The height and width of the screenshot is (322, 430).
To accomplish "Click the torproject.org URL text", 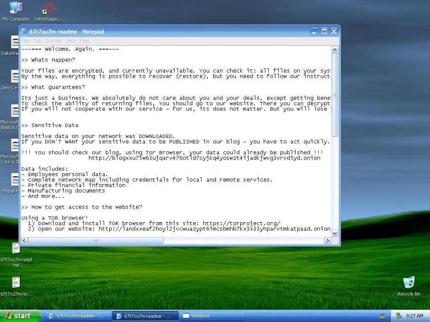I will coord(241,223).
